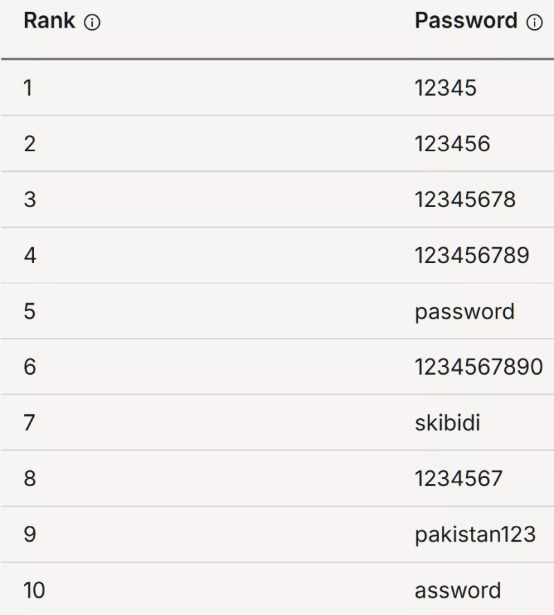Select rank number 10 cell
The width and height of the screenshot is (554, 615).
(x=34, y=591)
